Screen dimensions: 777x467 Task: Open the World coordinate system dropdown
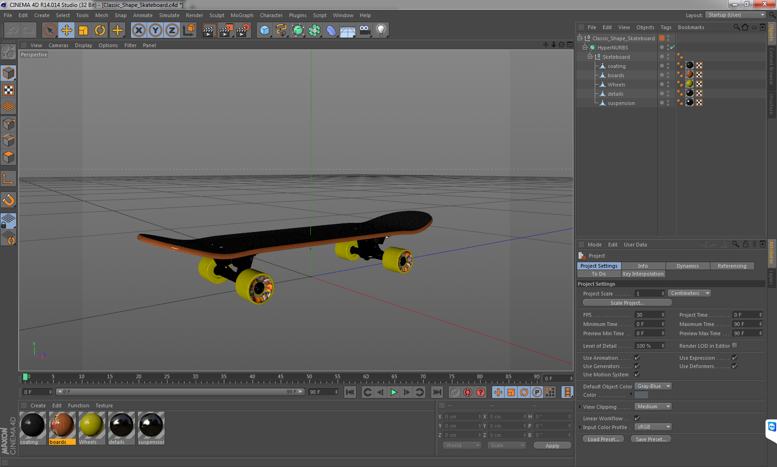tap(462, 445)
